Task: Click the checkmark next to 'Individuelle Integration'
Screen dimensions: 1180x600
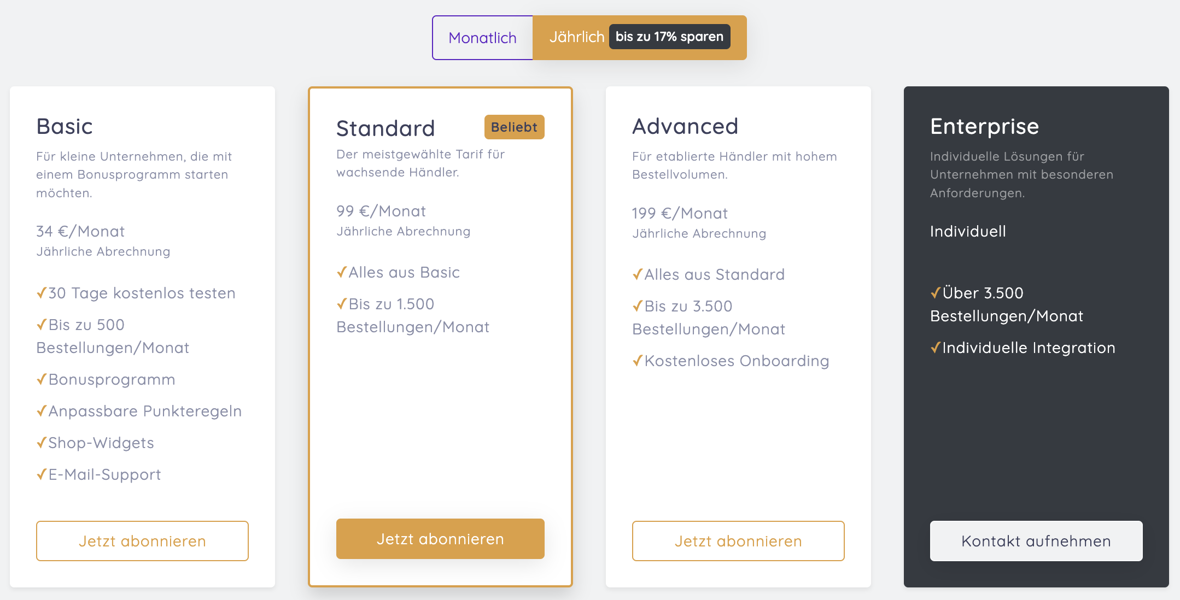Action: coord(936,348)
